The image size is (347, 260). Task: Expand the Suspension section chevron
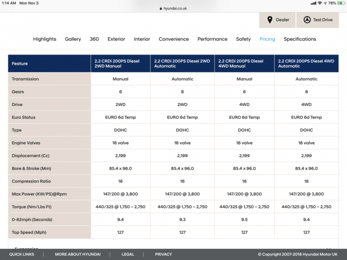click(328, 248)
